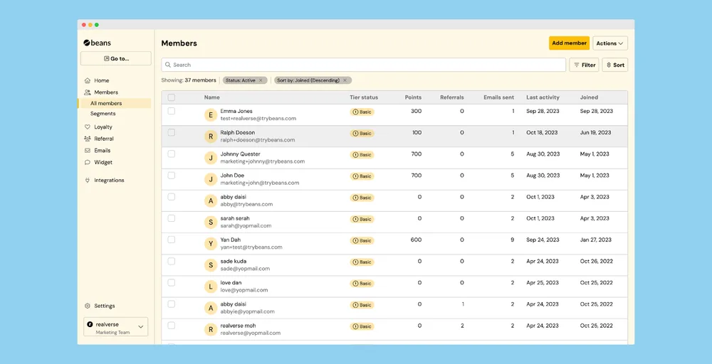Click the Emails envelope icon
This screenshot has height=364, width=712.
click(87, 151)
